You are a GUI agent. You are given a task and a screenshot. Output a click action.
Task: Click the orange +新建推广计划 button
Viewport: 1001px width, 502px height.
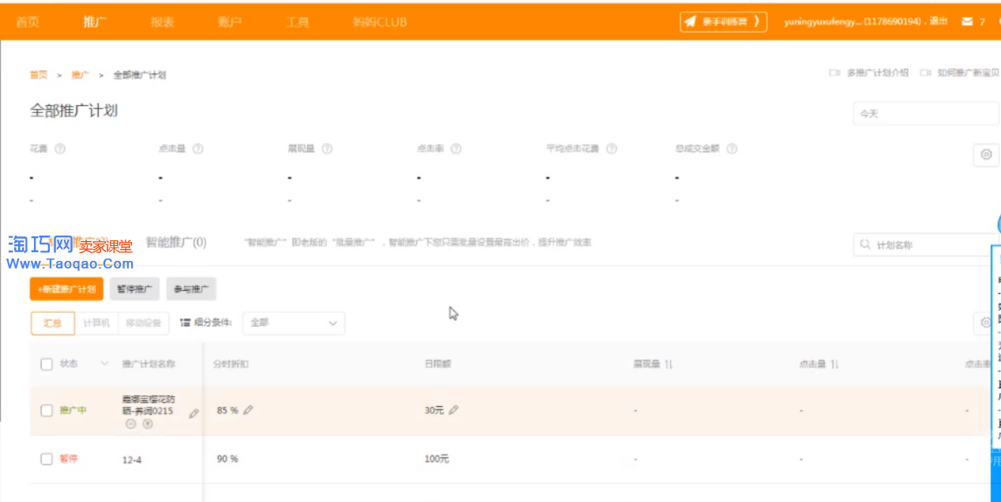(66, 289)
